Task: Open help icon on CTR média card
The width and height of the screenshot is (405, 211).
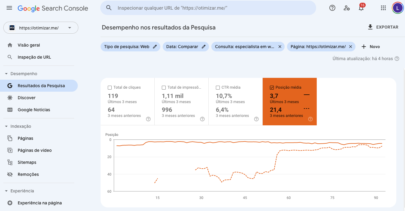Action: click(256, 119)
